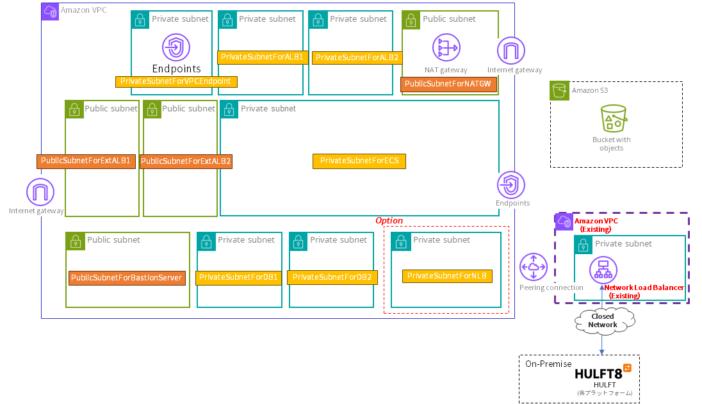Select the NAT gateway caption
Image resolution: width=702 pixels, height=404 pixels.
pos(446,70)
